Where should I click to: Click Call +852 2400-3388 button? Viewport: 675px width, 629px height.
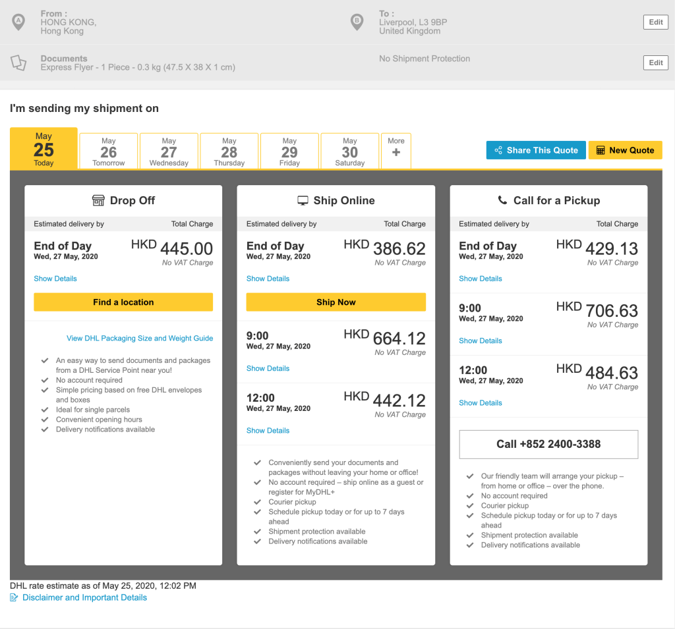(x=548, y=445)
